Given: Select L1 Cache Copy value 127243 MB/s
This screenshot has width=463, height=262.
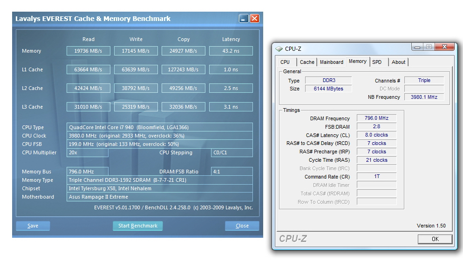Looking at the screenshot, I should tap(184, 69).
